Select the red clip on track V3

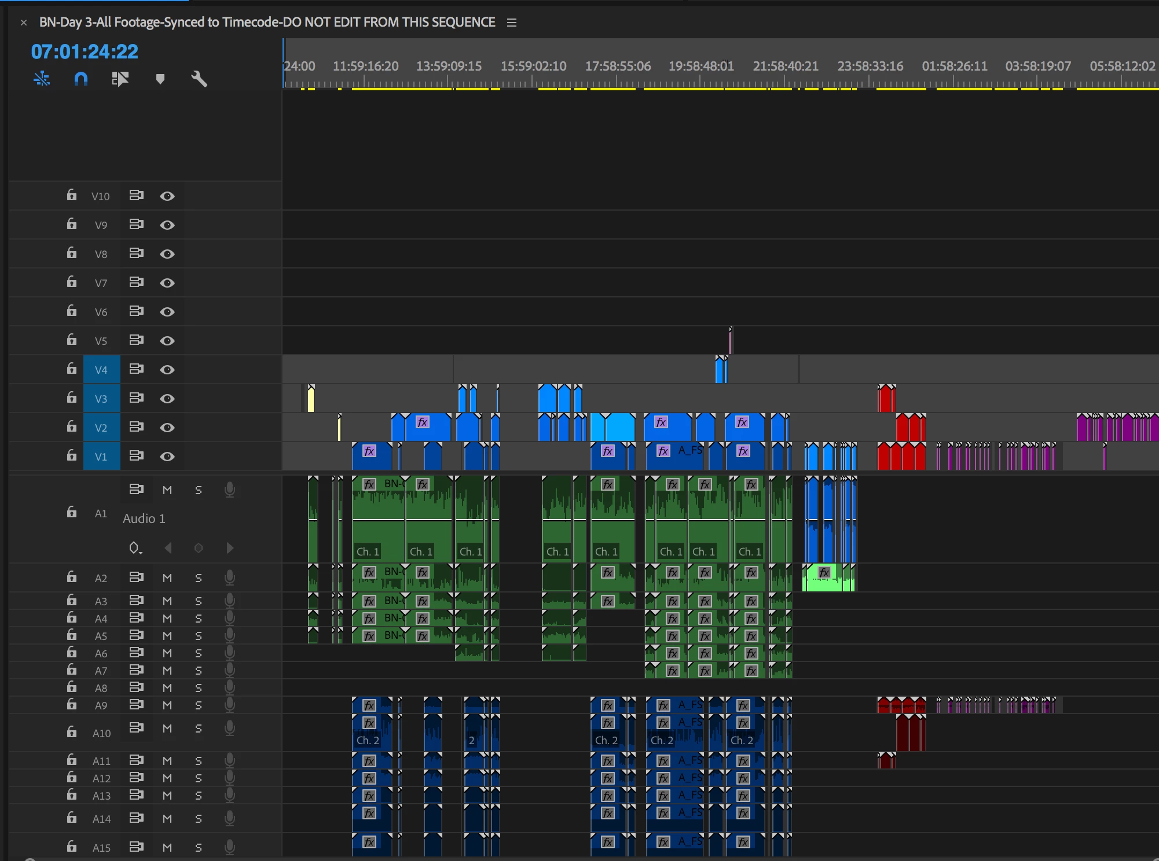pos(886,400)
